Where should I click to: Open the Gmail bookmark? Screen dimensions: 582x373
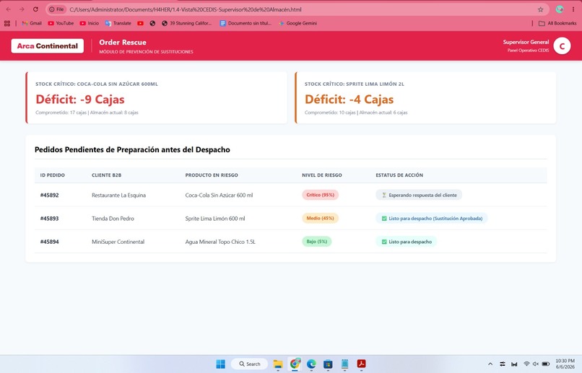(x=32, y=23)
